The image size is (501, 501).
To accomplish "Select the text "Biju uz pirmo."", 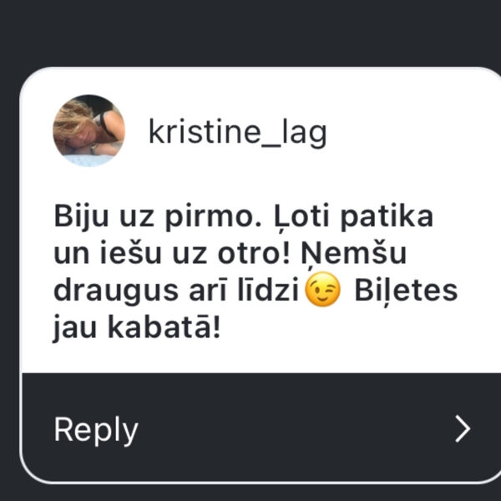I will pos(158,216).
